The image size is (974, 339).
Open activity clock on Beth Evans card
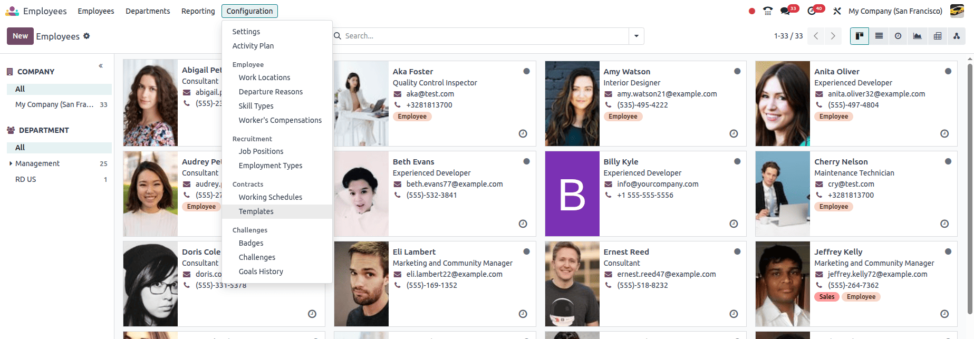523,224
